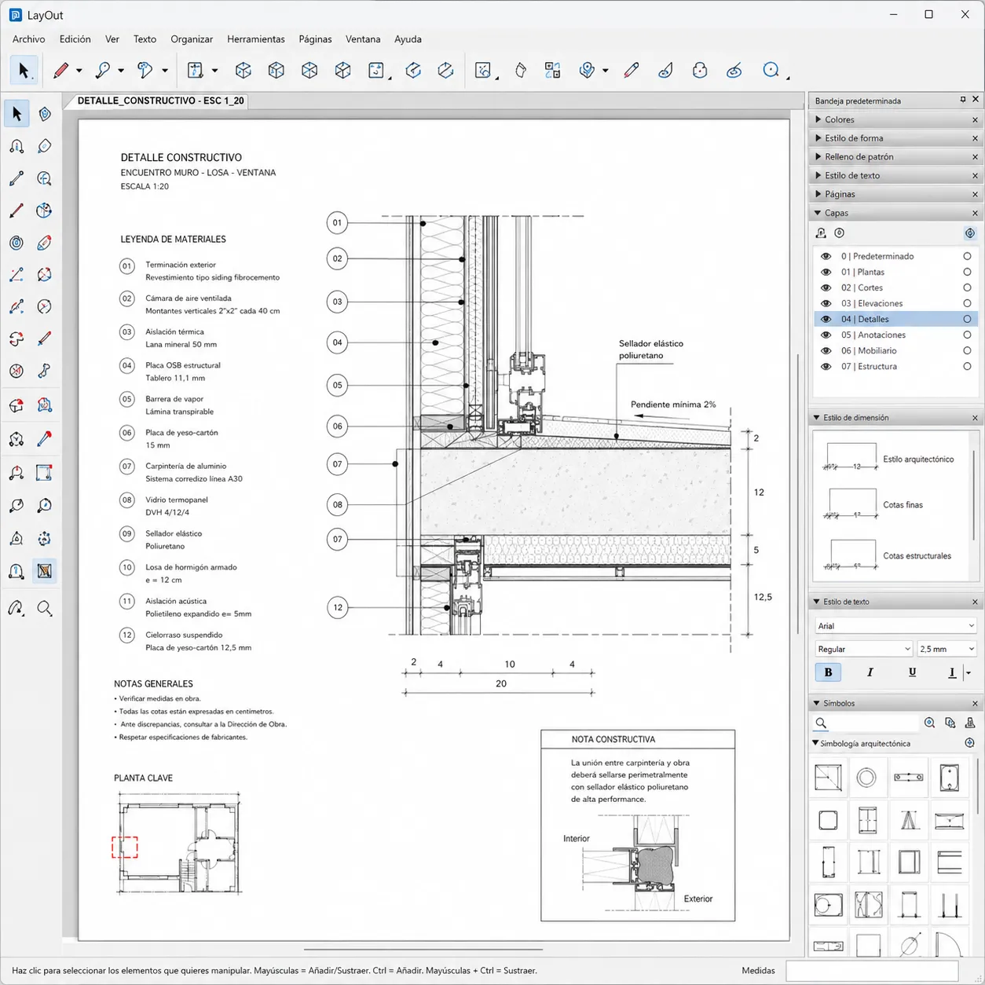The image size is (985, 985).
Task: Open dropdown arrow beside Line tool
Action: [x=79, y=71]
